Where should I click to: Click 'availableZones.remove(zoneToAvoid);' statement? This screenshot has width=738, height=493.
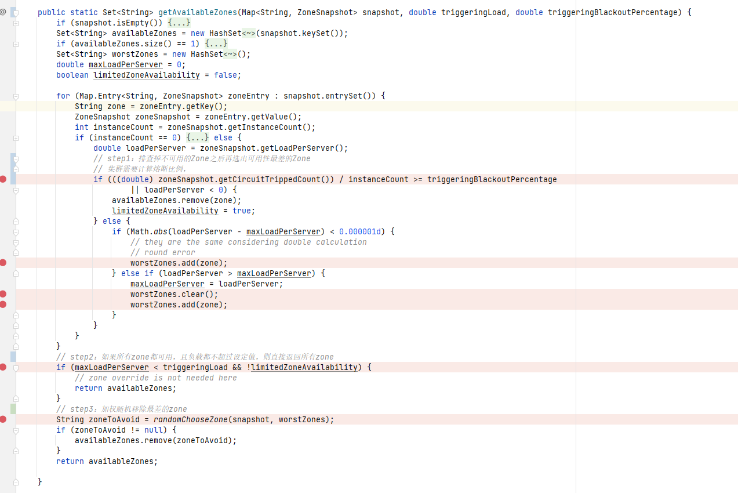pyautogui.click(x=155, y=440)
